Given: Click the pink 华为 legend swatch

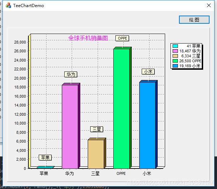Looking at the screenshot, I should coord(175,51).
